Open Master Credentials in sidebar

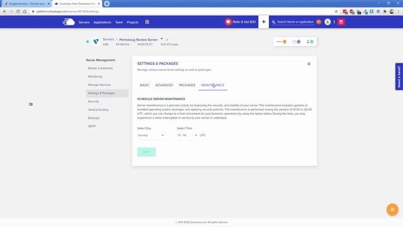[101, 68]
